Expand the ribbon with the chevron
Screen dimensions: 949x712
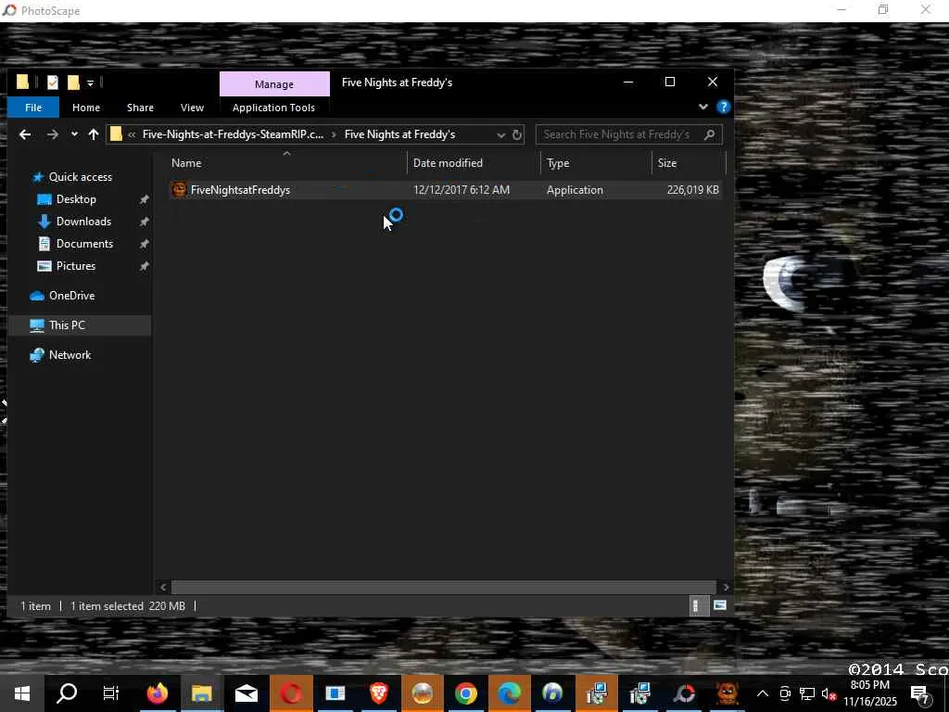point(703,107)
